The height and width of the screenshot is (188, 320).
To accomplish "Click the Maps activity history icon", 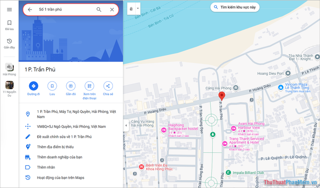I will (28, 178).
